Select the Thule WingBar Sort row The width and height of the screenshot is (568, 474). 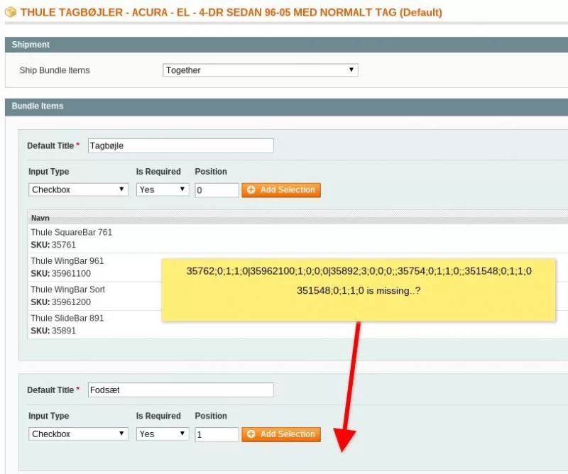click(95, 296)
